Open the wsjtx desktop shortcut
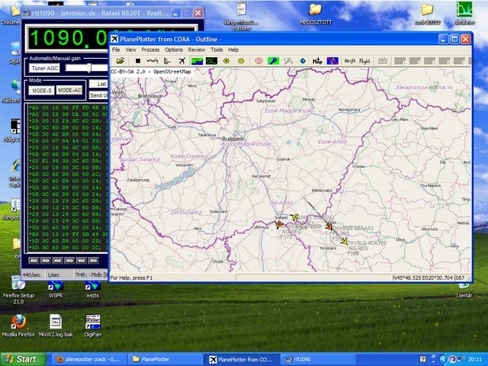 point(93,290)
